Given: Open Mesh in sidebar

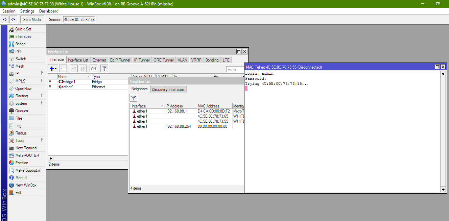Looking at the screenshot, I should [x=27, y=66].
